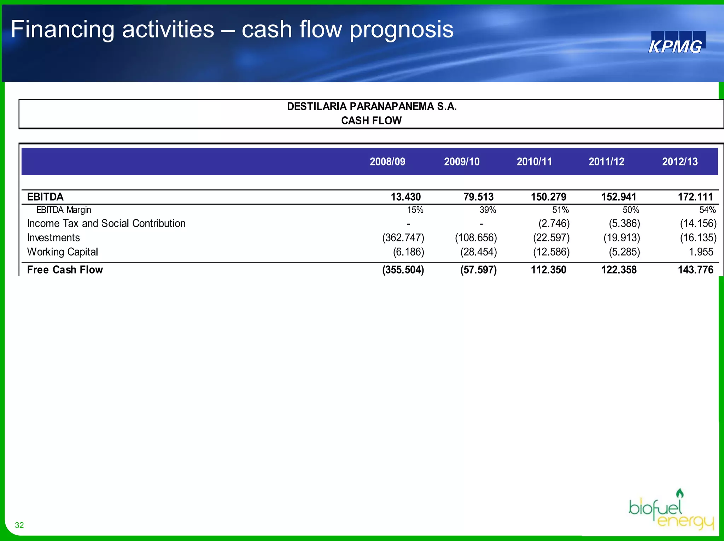This screenshot has width=724, height=541.
Task: Click the EBITDA value 172.111
Action: pyautogui.click(x=695, y=197)
